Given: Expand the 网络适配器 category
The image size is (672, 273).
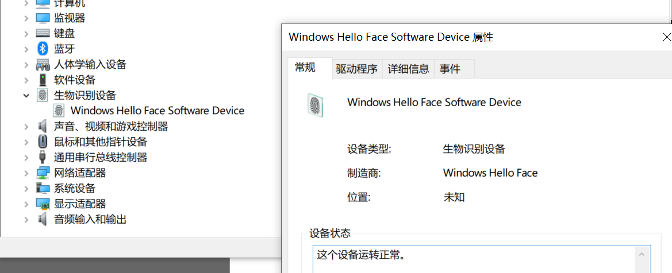Looking at the screenshot, I should click(26, 173).
